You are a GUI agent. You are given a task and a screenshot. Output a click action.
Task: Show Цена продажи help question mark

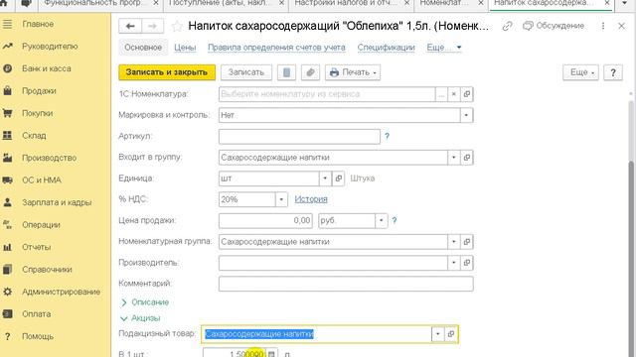[x=395, y=220]
